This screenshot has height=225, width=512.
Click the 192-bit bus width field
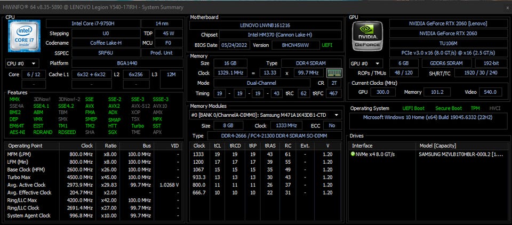491,63
